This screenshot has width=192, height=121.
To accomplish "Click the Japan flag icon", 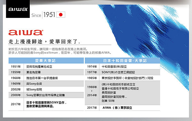I will coord(61,15).
